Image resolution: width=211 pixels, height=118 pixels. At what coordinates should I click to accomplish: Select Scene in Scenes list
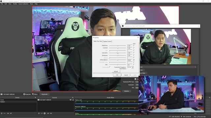tap(18, 100)
